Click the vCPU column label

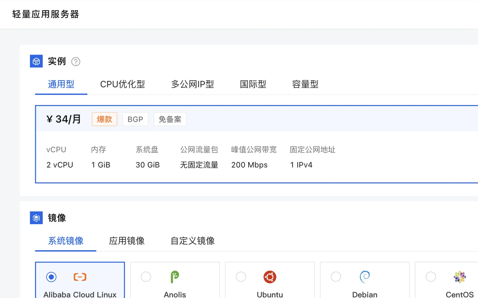[56, 150]
